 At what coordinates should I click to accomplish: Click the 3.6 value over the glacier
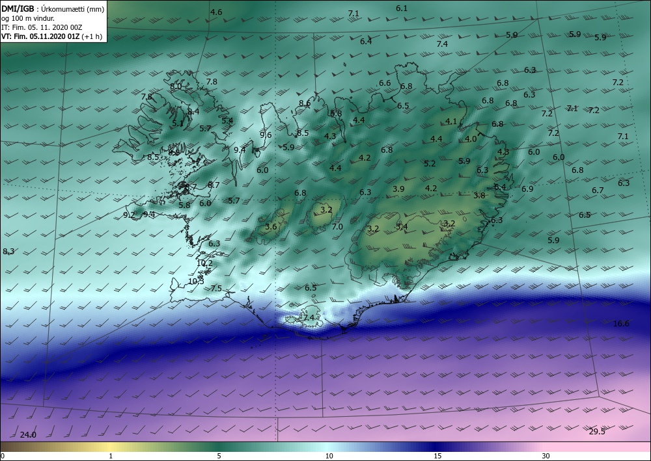(271, 226)
